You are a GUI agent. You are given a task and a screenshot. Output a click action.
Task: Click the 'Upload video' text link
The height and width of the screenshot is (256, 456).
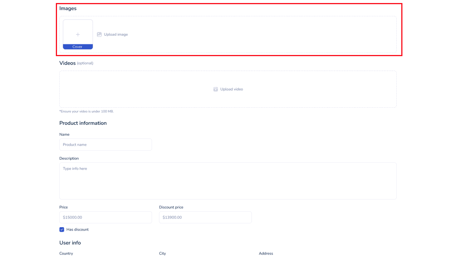(x=231, y=89)
